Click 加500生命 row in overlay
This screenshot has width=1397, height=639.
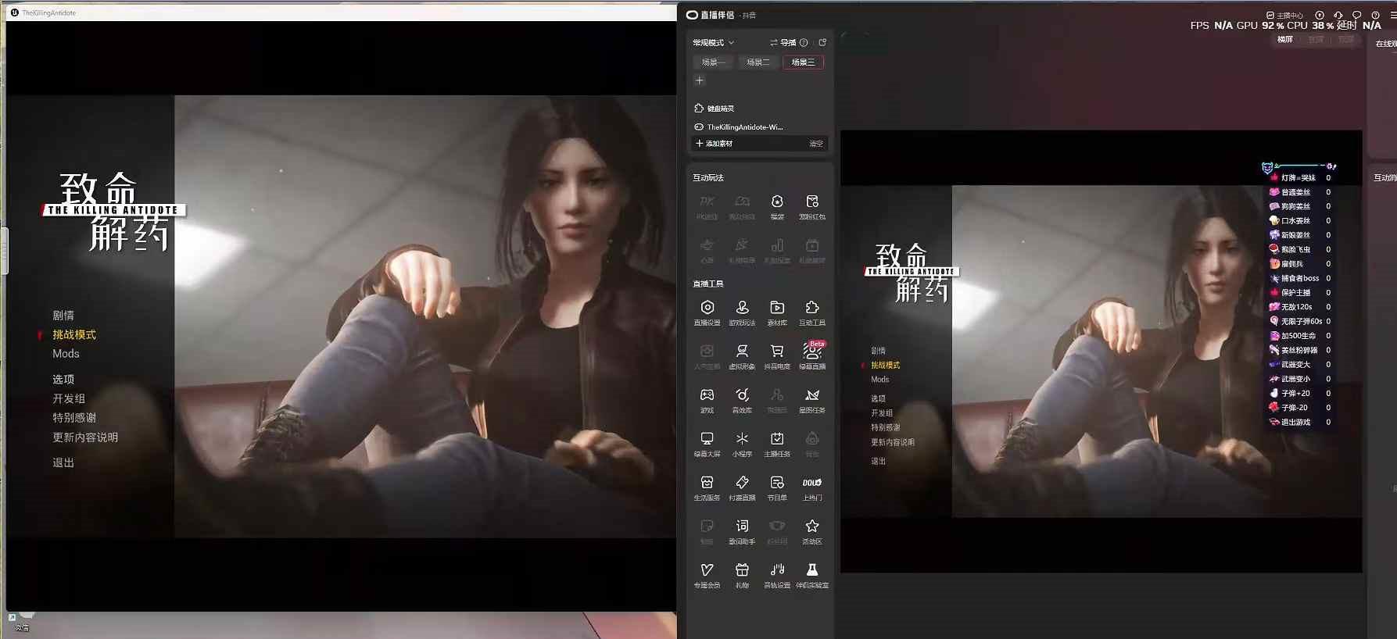pyautogui.click(x=1301, y=336)
